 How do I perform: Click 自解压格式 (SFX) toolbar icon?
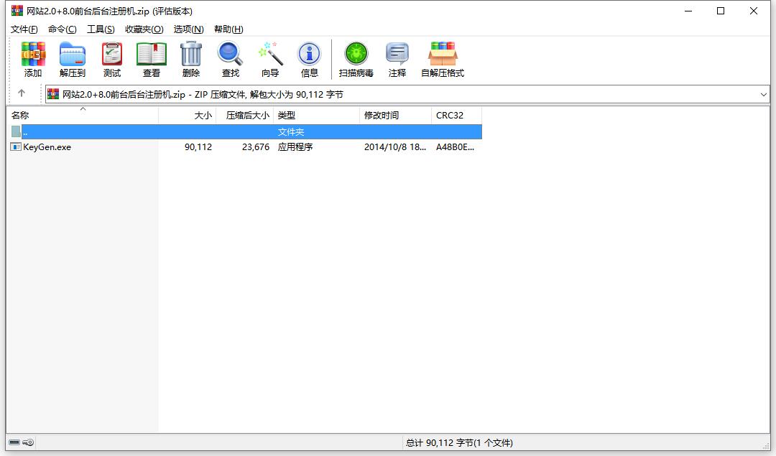click(x=443, y=59)
